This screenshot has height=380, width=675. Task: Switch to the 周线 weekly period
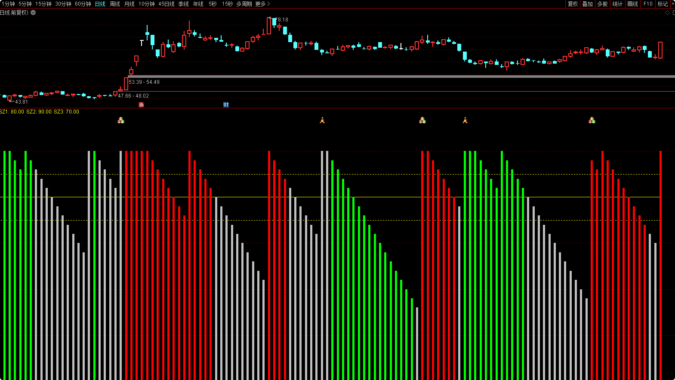click(x=115, y=4)
